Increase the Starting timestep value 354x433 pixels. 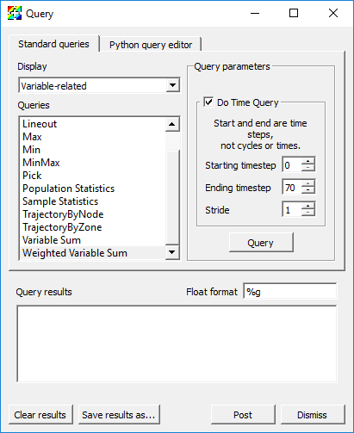tap(308, 161)
